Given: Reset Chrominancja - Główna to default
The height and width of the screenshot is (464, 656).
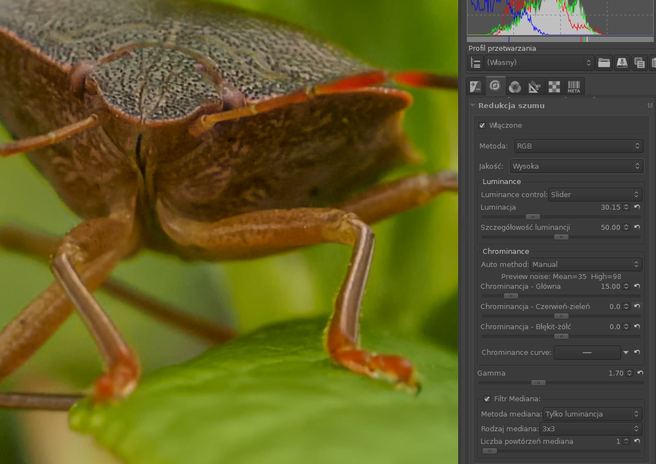Looking at the screenshot, I should 637,287.
